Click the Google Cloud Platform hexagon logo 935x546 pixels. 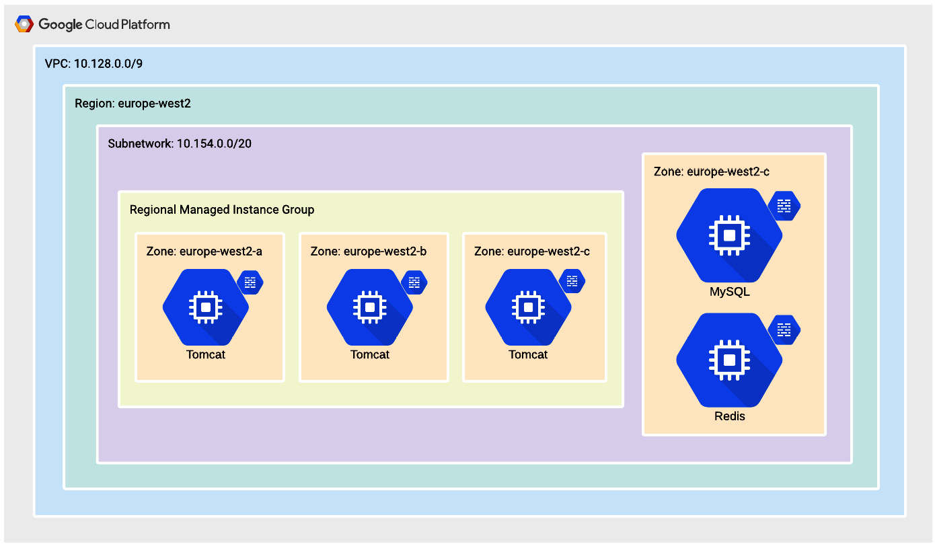coord(24,25)
